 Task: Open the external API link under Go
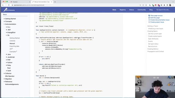pos(11,49)
